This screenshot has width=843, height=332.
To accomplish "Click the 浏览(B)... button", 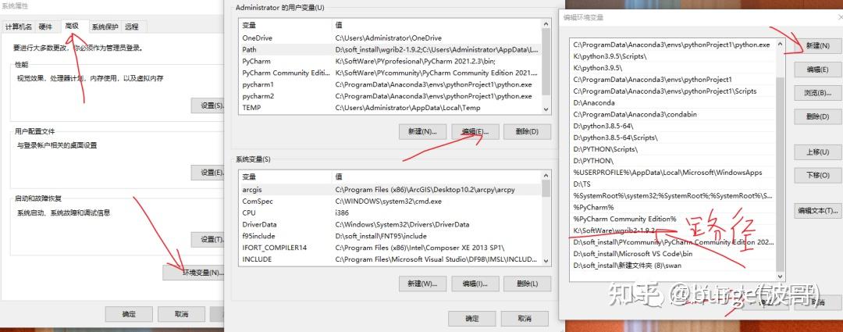I will pos(817,93).
